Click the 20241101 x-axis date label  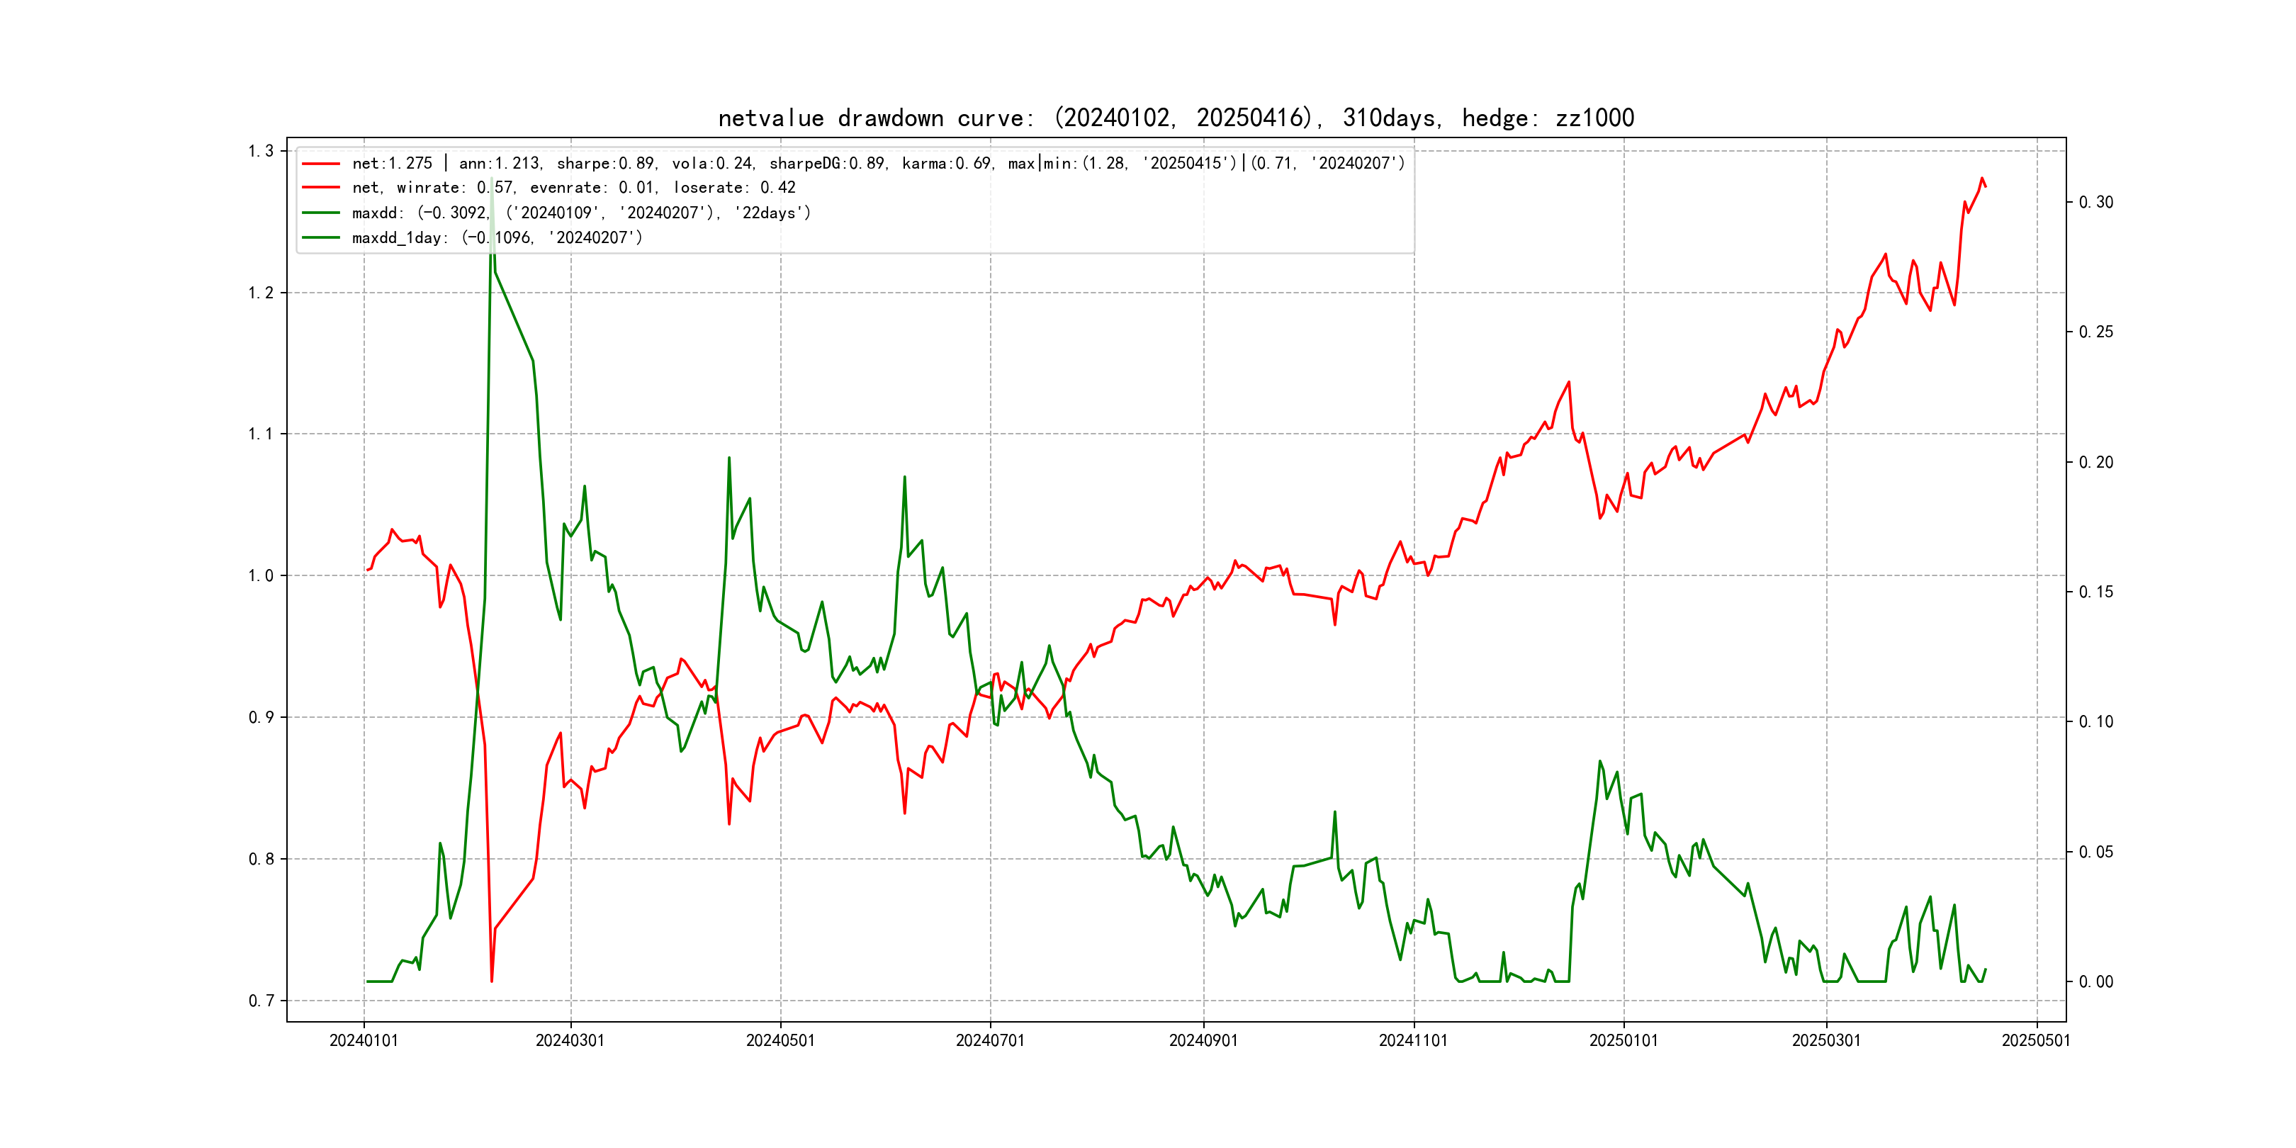click(1413, 1040)
